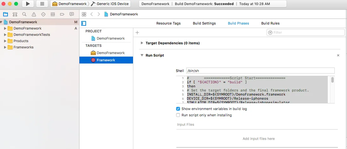Click the 'Input Files' label
The width and height of the screenshot is (347, 149).
tap(185, 125)
